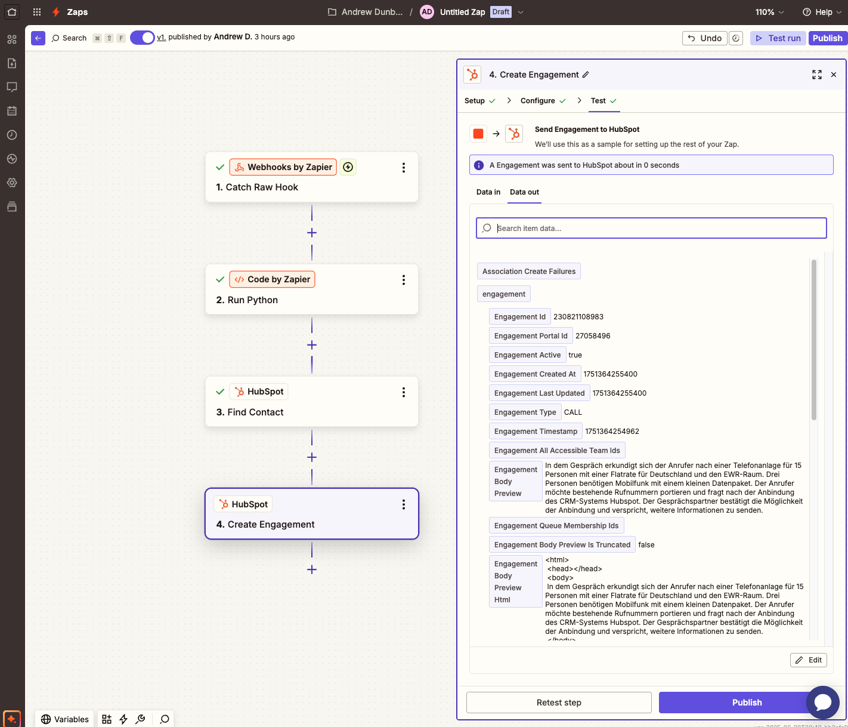Open the 110% zoom dropdown
The height and width of the screenshot is (727, 848).
point(769,12)
